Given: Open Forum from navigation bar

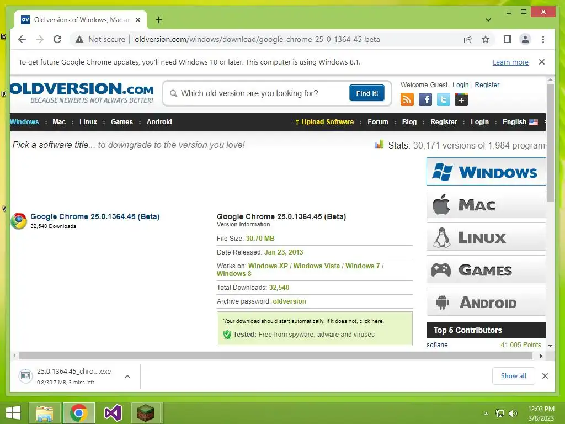Looking at the screenshot, I should pos(377,122).
